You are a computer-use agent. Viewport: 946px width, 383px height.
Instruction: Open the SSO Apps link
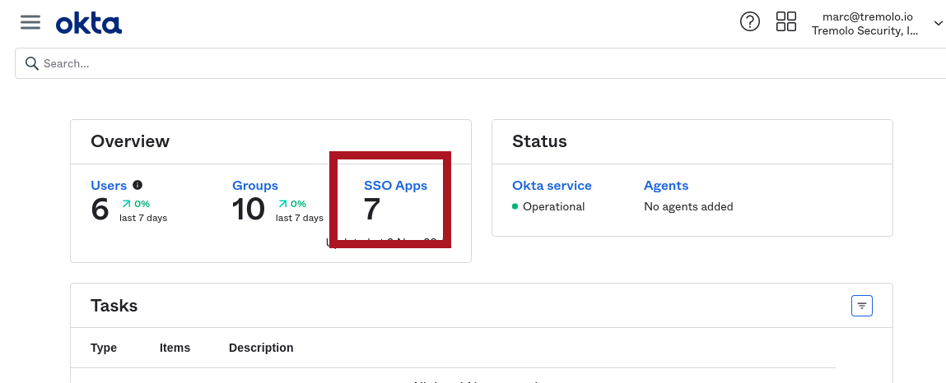(x=396, y=186)
